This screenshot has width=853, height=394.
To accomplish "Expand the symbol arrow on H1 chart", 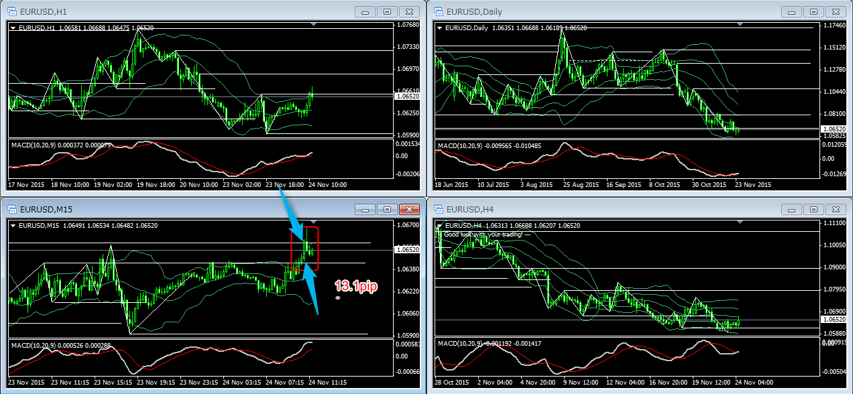I will pos(13,28).
